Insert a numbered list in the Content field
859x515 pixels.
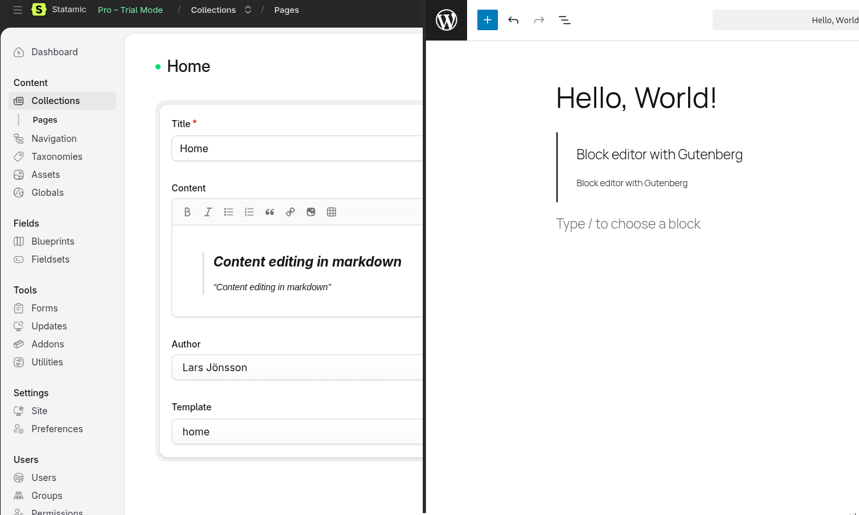click(249, 212)
